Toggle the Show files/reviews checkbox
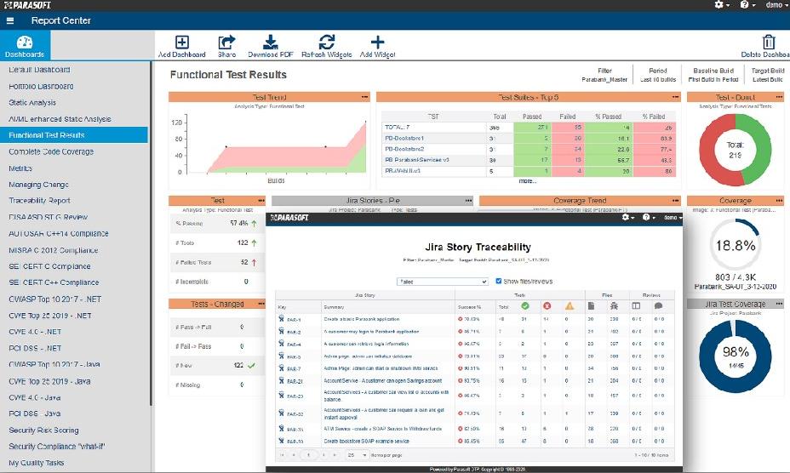Screen dimensions: 790x473 tap(498, 281)
